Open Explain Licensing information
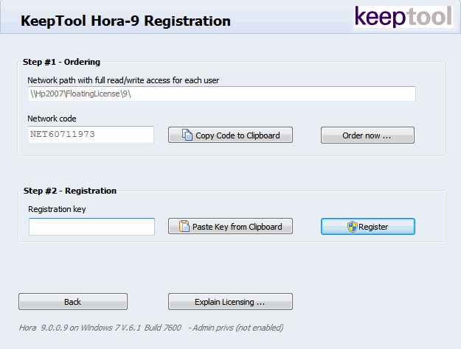This screenshot has height=349, width=461. [230, 301]
